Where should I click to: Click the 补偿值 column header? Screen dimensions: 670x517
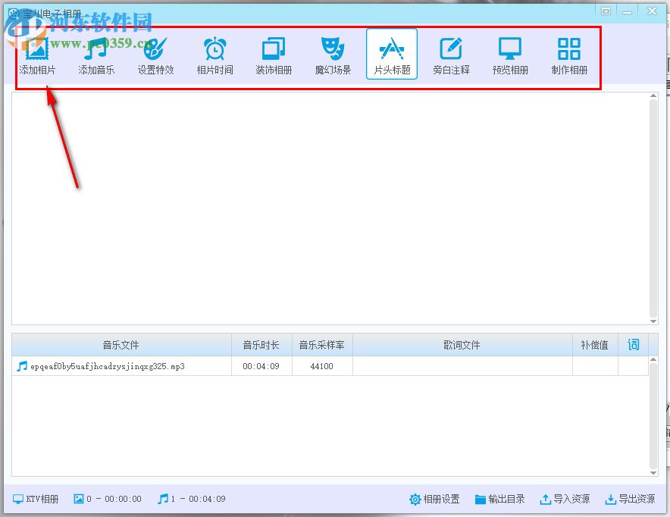pyautogui.click(x=595, y=345)
